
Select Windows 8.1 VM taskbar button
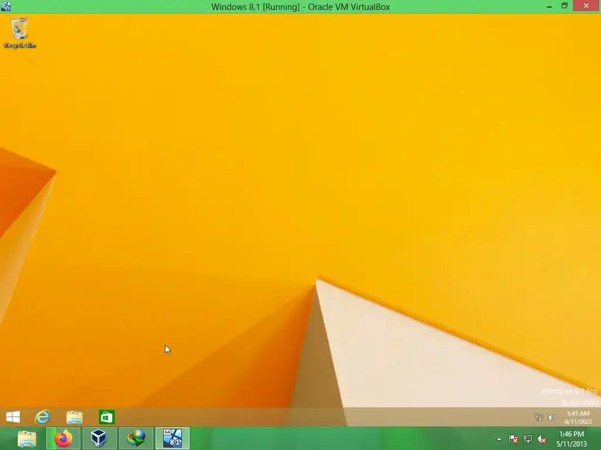click(x=173, y=438)
